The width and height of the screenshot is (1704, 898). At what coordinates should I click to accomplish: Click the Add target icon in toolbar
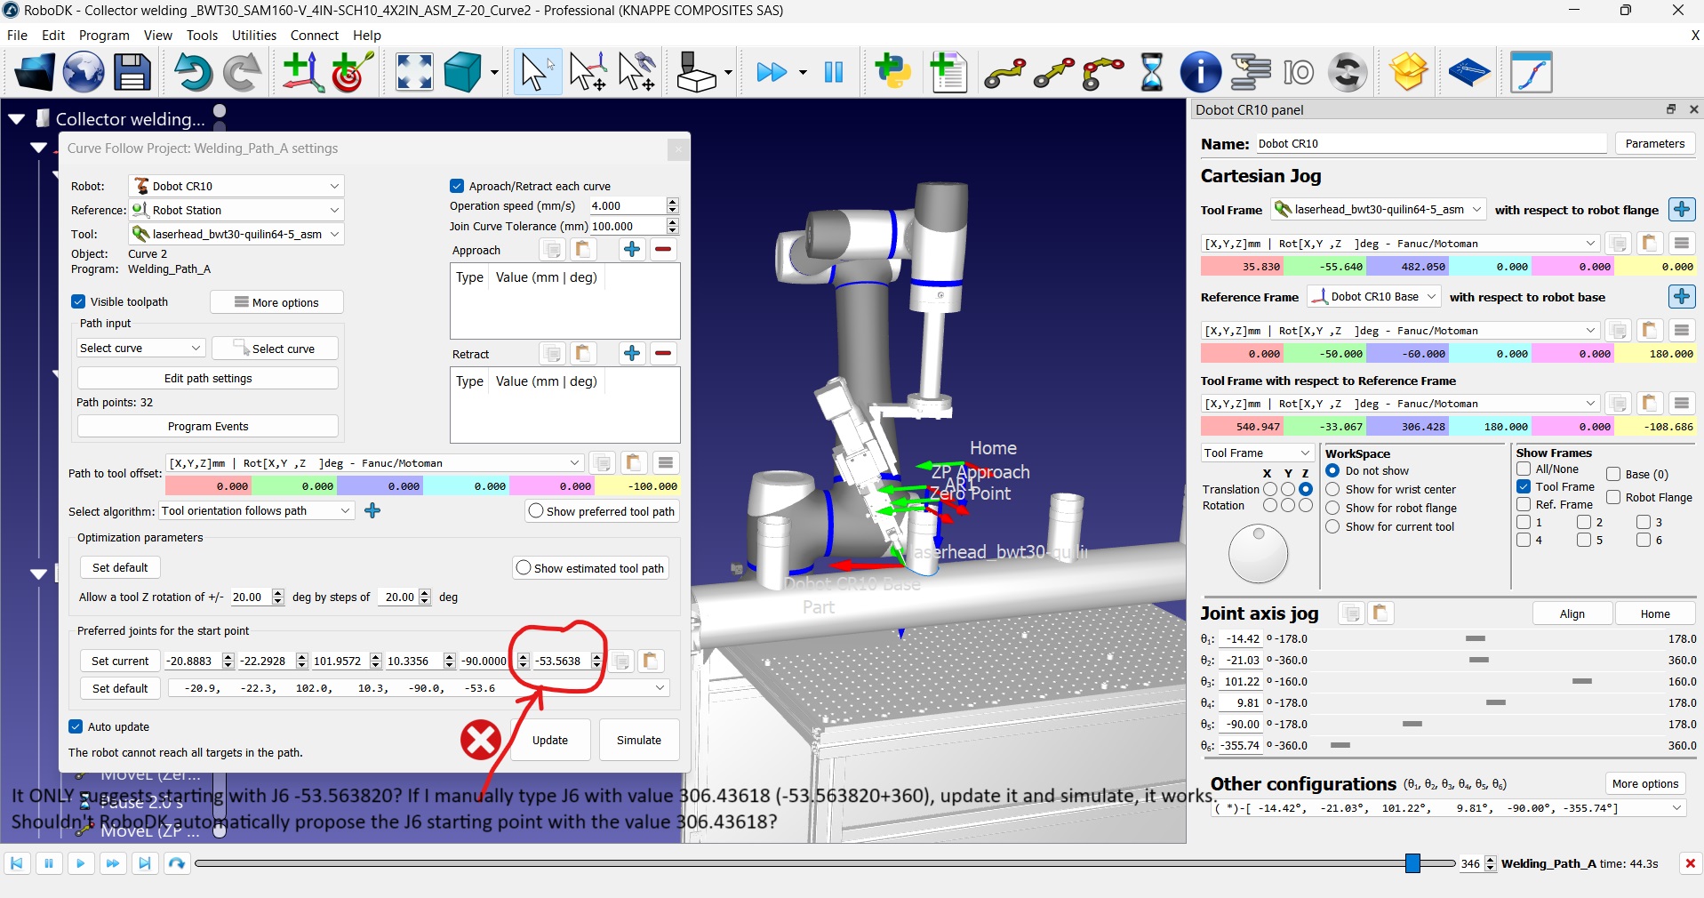tap(352, 72)
